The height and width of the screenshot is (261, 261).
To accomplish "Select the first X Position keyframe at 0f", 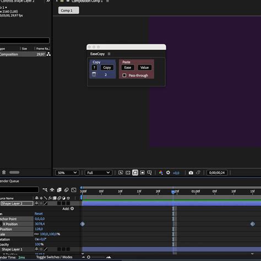I will click(83, 224).
